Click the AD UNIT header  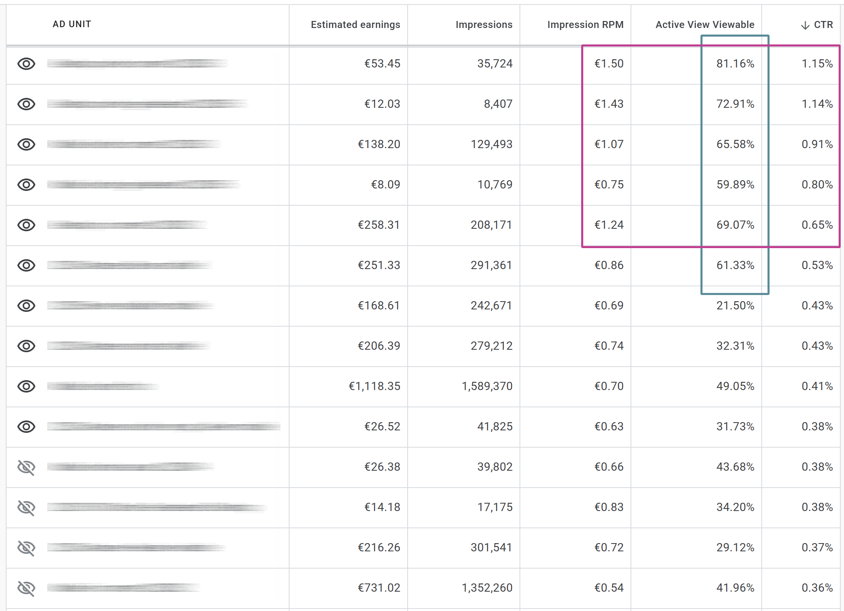[71, 24]
